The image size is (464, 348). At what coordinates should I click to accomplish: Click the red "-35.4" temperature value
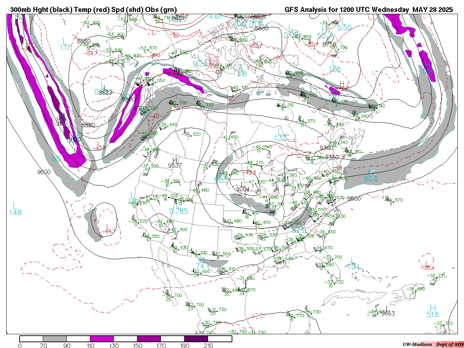pyautogui.click(x=427, y=268)
